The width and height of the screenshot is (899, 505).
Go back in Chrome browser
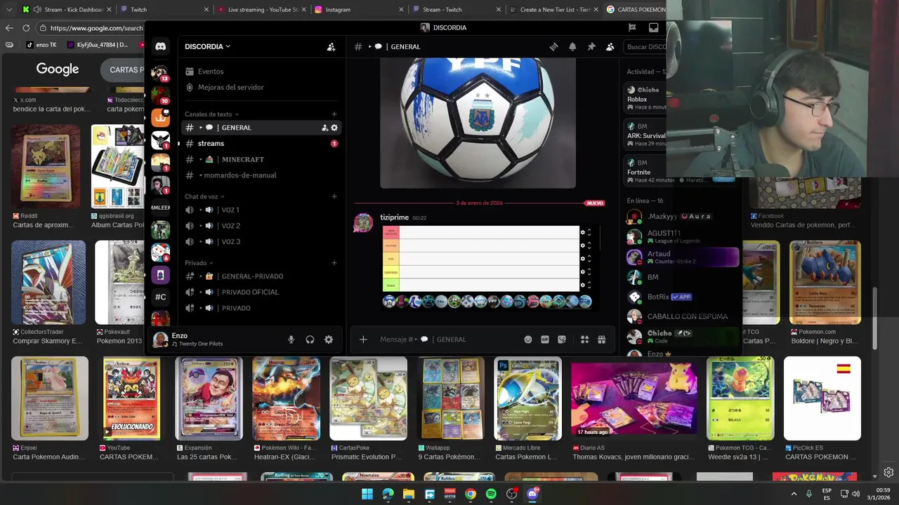tap(9, 28)
